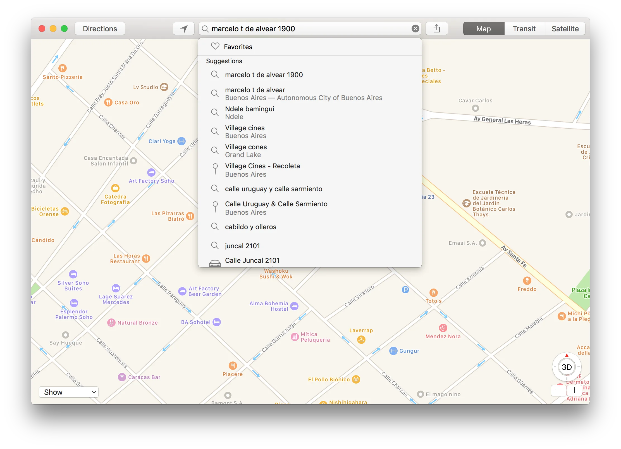Screen dimensions: 621x449
Task: Select 'marcelo t de alvear' Buenos Aires suggestion
Action: click(x=310, y=94)
